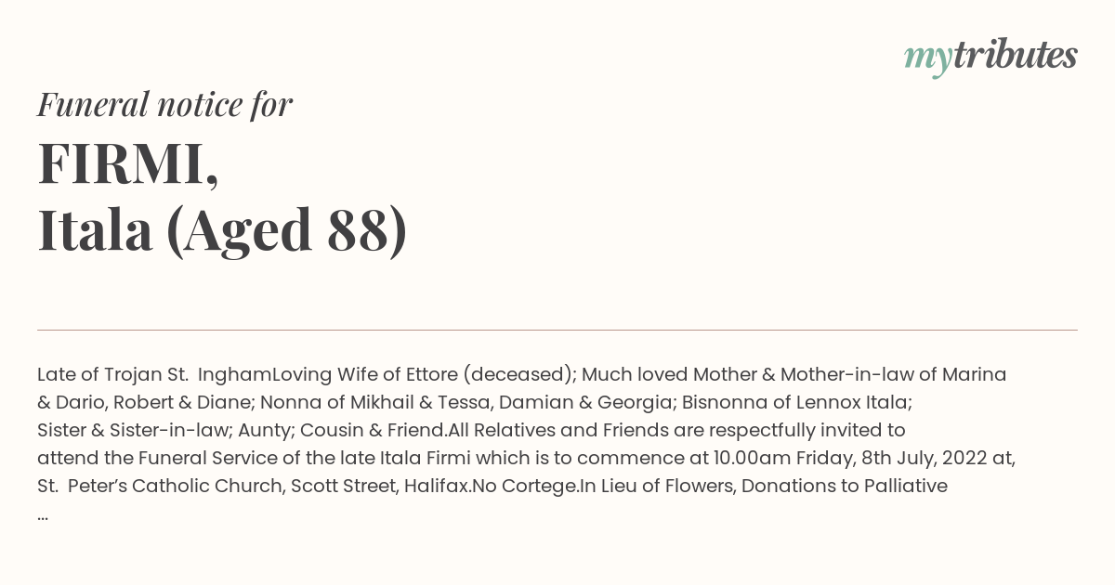Click the horizontal divider line

[x=557, y=330]
